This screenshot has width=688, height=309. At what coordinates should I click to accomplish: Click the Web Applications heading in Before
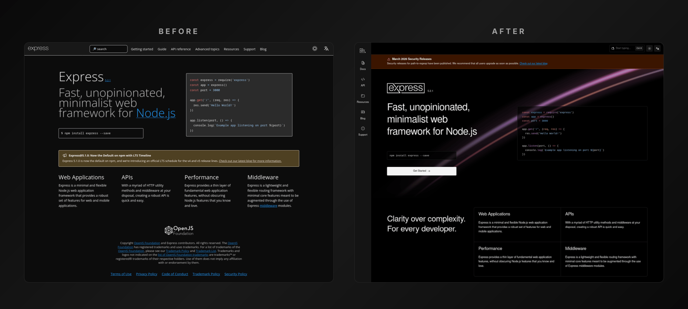click(x=81, y=177)
